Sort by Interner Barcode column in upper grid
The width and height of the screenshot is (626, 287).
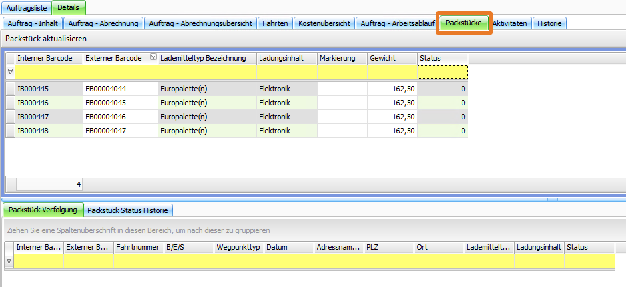49,59
